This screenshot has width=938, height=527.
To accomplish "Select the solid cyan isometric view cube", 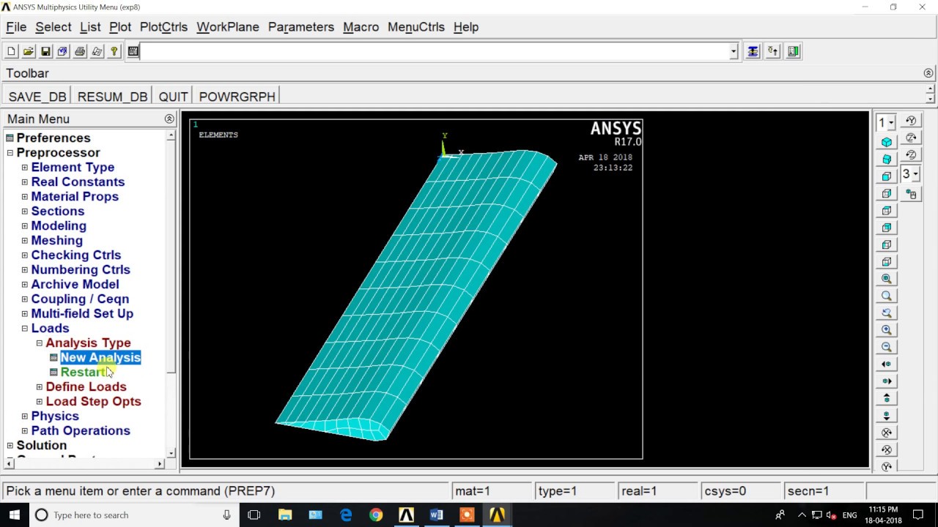I will [x=887, y=142].
